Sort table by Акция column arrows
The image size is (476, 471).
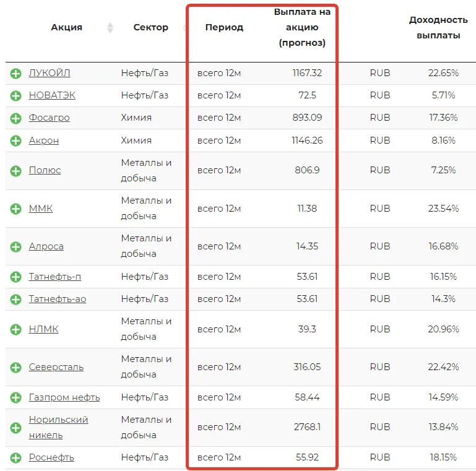110,28
